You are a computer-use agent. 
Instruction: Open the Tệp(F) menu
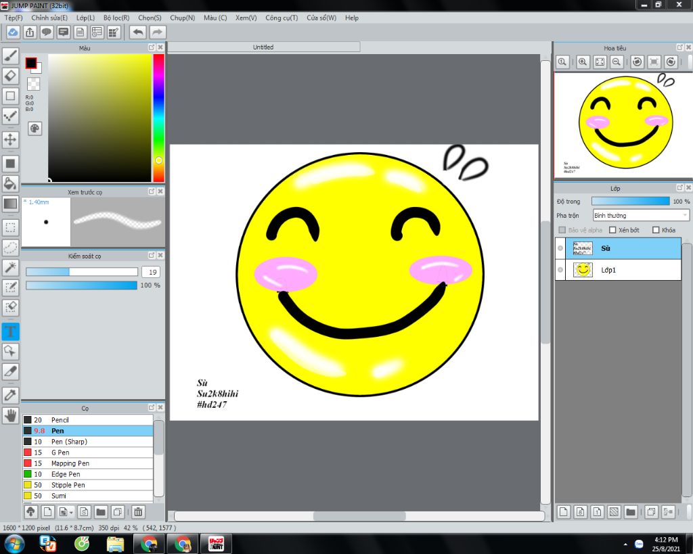[14, 18]
